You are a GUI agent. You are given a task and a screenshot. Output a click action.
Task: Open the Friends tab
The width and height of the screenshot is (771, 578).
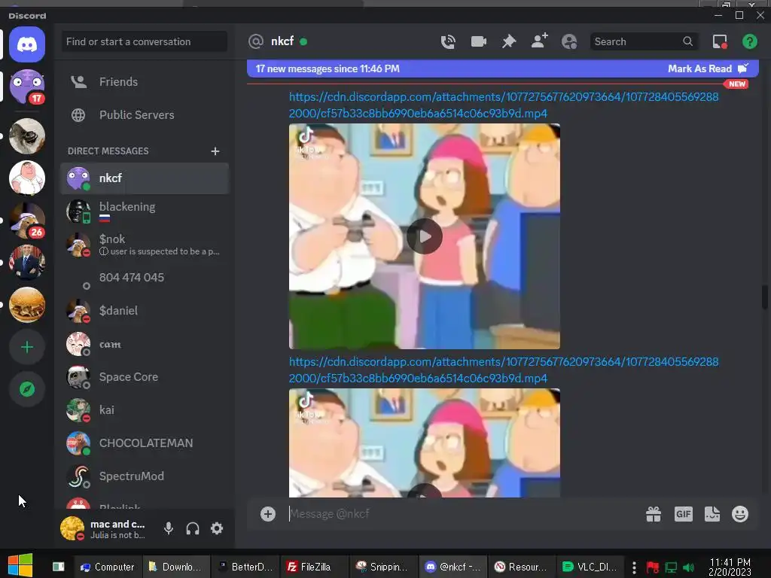pyautogui.click(x=145, y=81)
